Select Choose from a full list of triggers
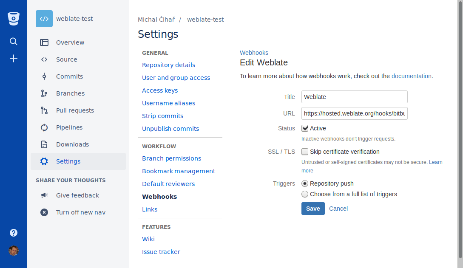 coord(304,194)
